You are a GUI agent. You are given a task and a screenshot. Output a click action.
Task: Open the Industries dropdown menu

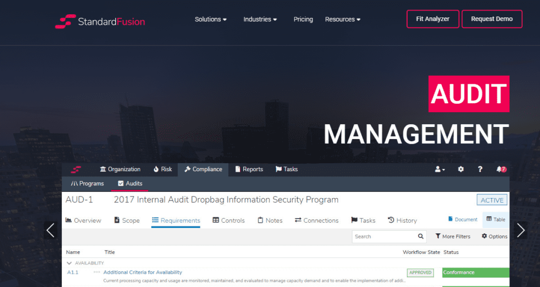[260, 19]
